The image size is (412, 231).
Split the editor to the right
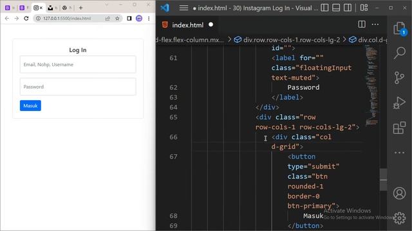point(362,24)
